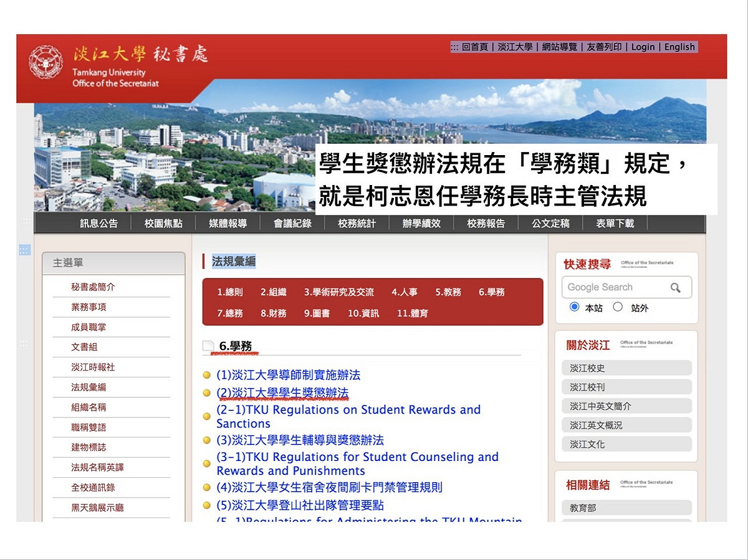The height and width of the screenshot is (560, 748).
Task: Open the 校務統計 nav menu
Action: [357, 224]
